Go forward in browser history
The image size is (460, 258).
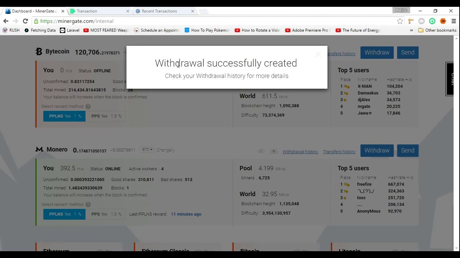15,21
